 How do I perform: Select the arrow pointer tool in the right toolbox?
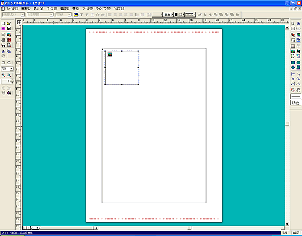pos(293,24)
